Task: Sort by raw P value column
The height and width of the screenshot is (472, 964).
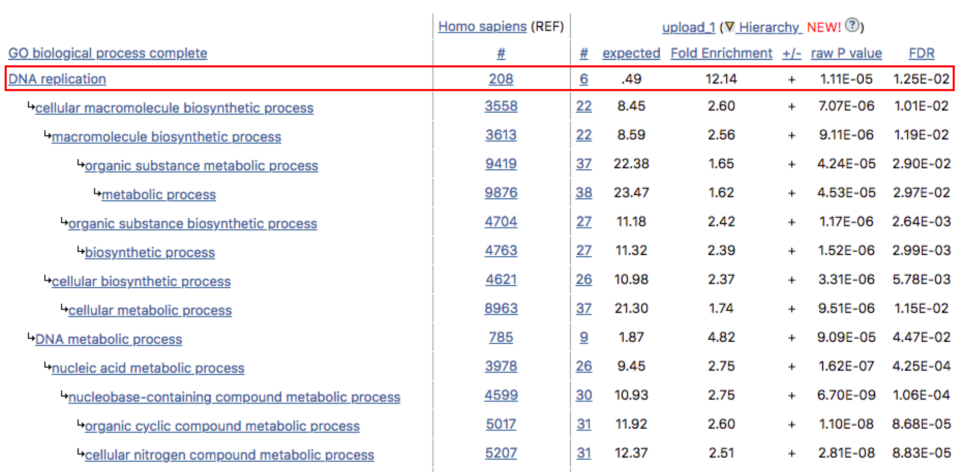Action: click(x=846, y=53)
